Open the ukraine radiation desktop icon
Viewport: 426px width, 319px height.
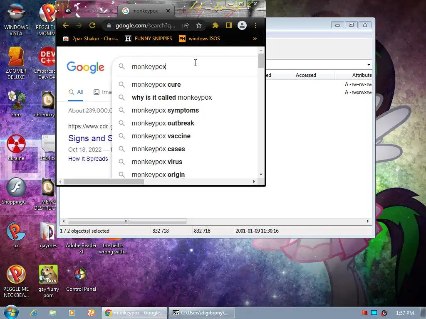coord(16,147)
